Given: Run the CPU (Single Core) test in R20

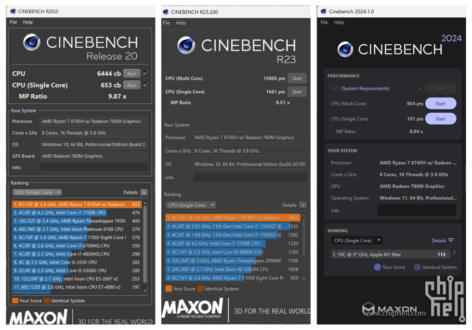Looking at the screenshot, I should (x=131, y=85).
